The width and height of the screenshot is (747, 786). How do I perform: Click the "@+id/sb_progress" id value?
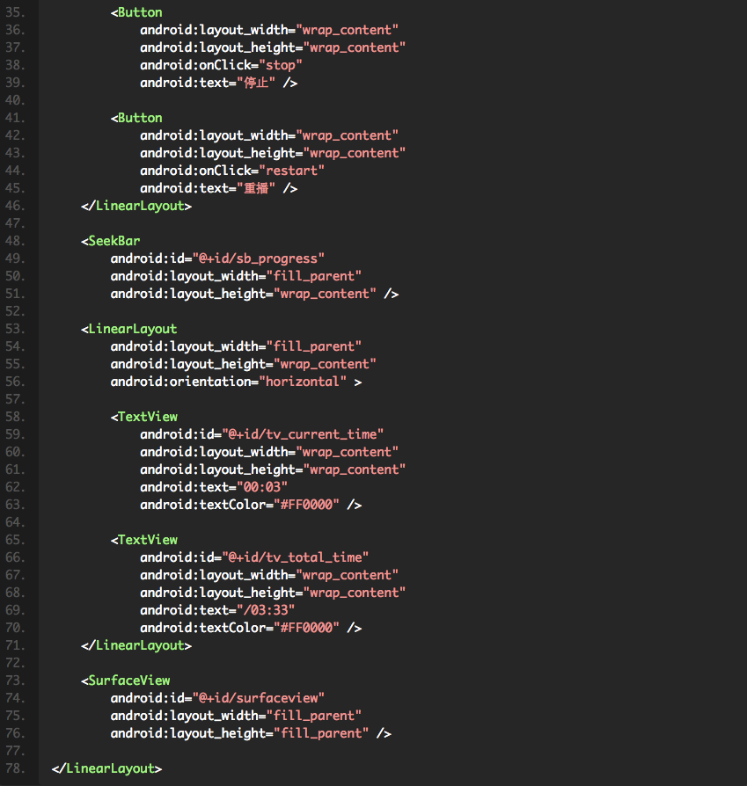[x=259, y=258]
